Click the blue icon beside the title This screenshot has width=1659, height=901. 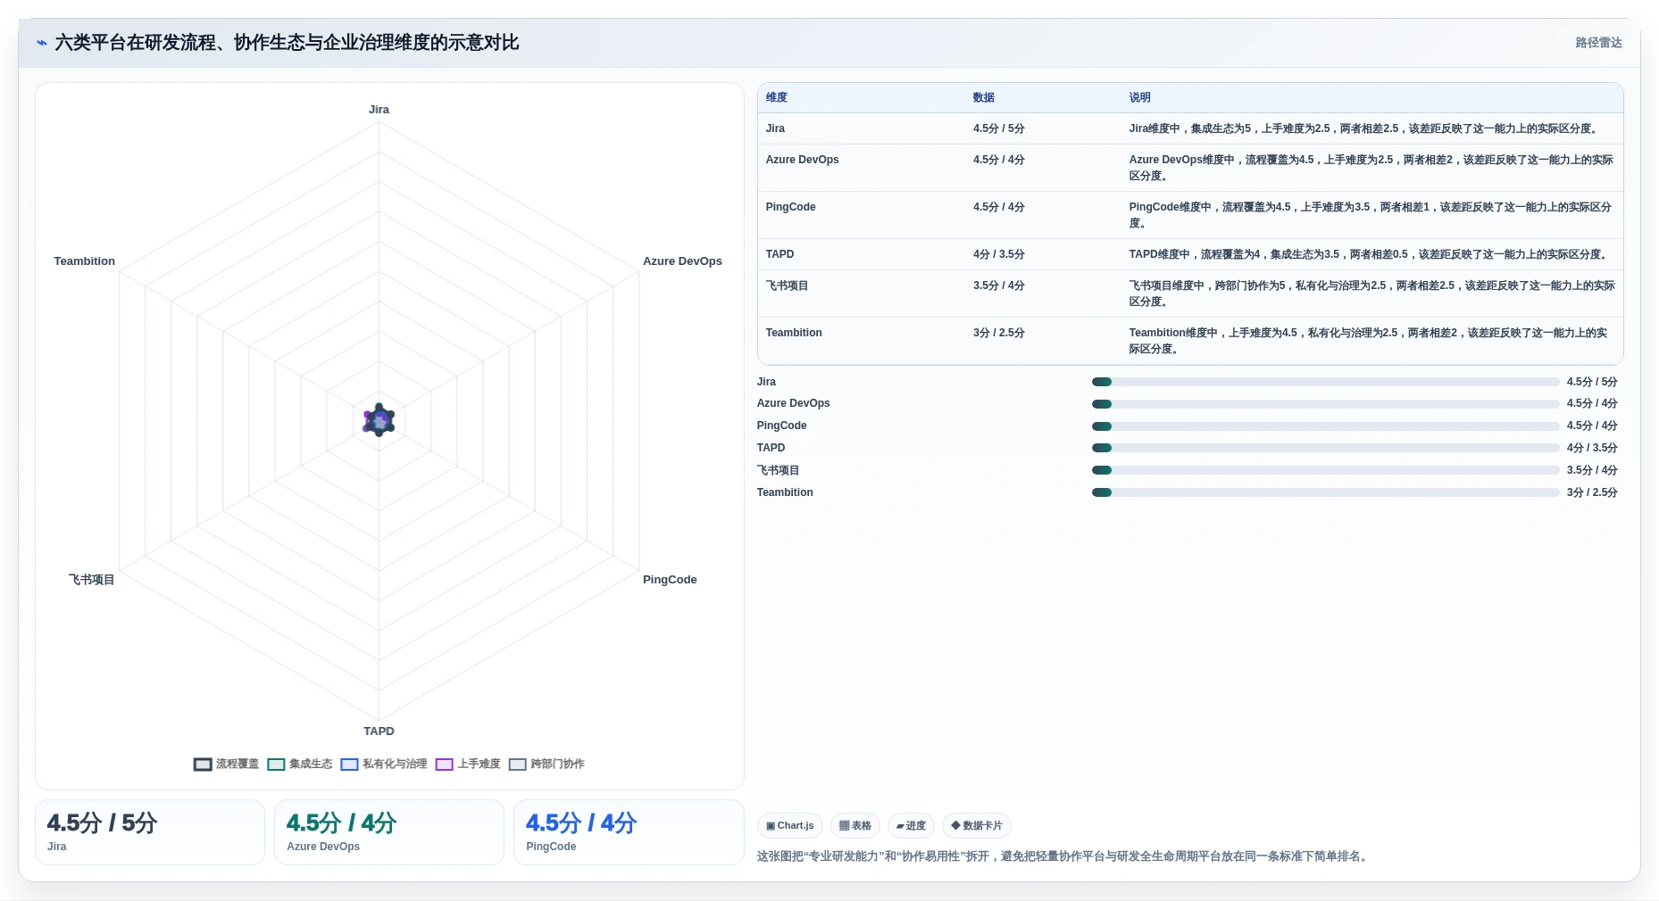click(x=41, y=43)
